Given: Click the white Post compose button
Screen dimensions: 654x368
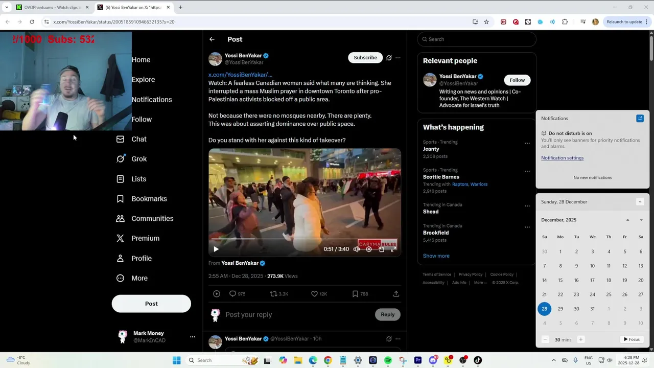Looking at the screenshot, I should pyautogui.click(x=151, y=304).
